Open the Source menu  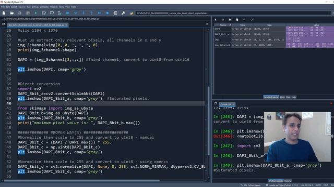tap(22, 7)
